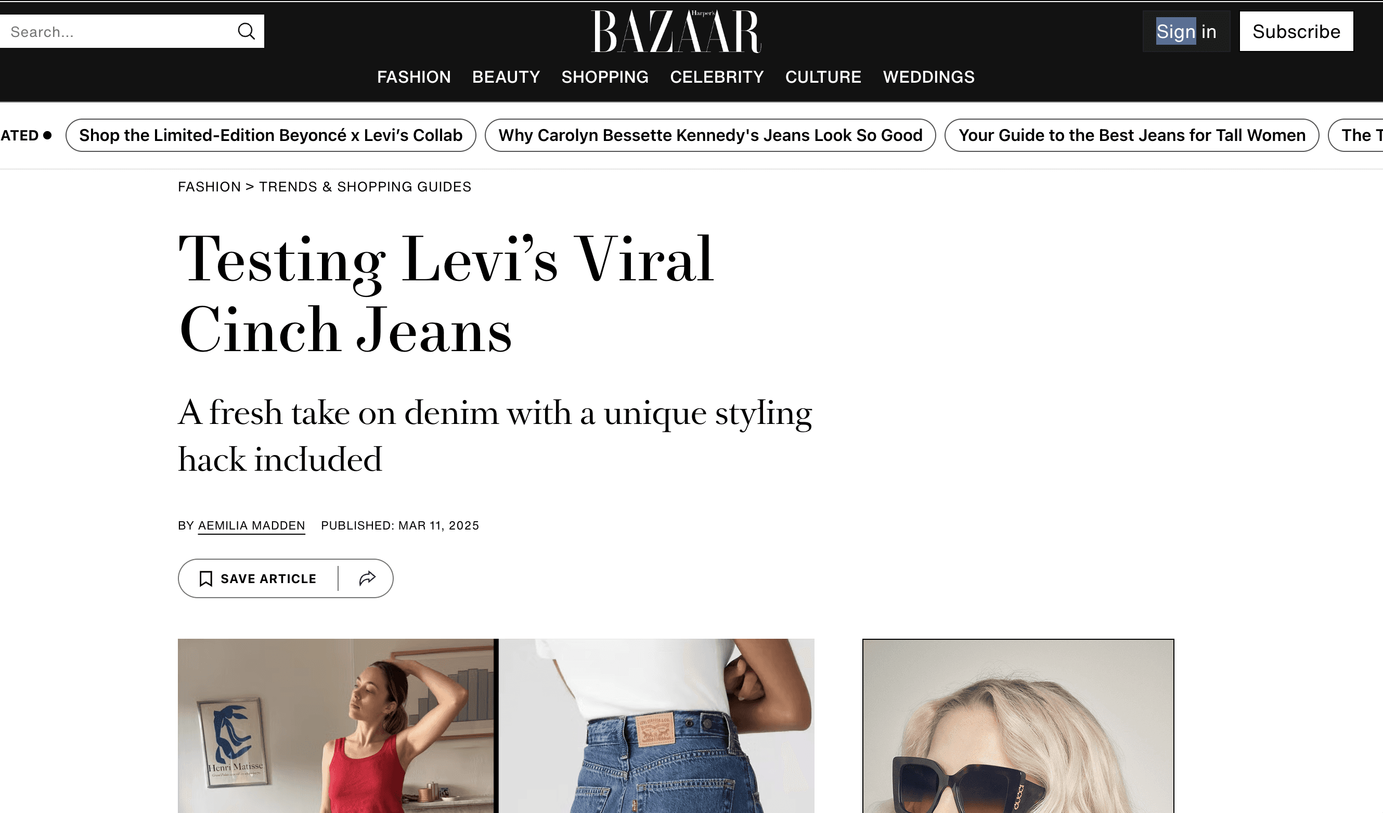The width and height of the screenshot is (1383, 813).
Task: Open the Celebrity section
Action: [717, 77]
